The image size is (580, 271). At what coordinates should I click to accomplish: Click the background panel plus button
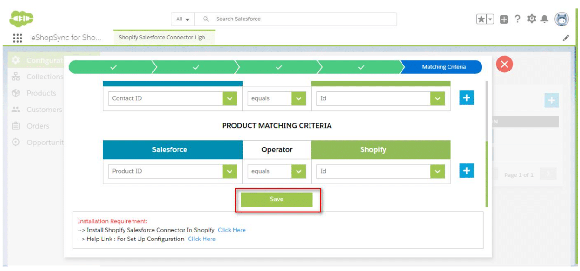(552, 101)
